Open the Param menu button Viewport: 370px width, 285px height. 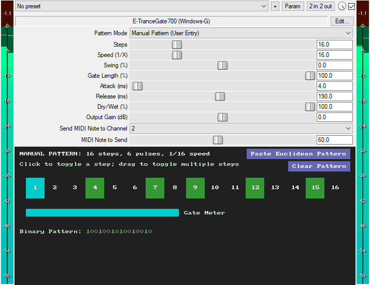(293, 6)
